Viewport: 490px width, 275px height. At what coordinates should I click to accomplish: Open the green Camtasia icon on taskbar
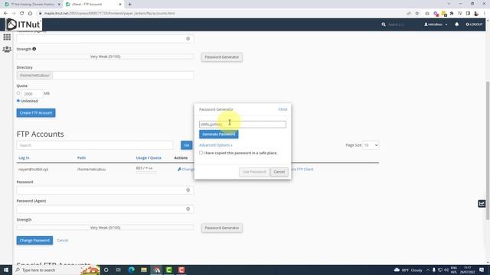pos(168,270)
